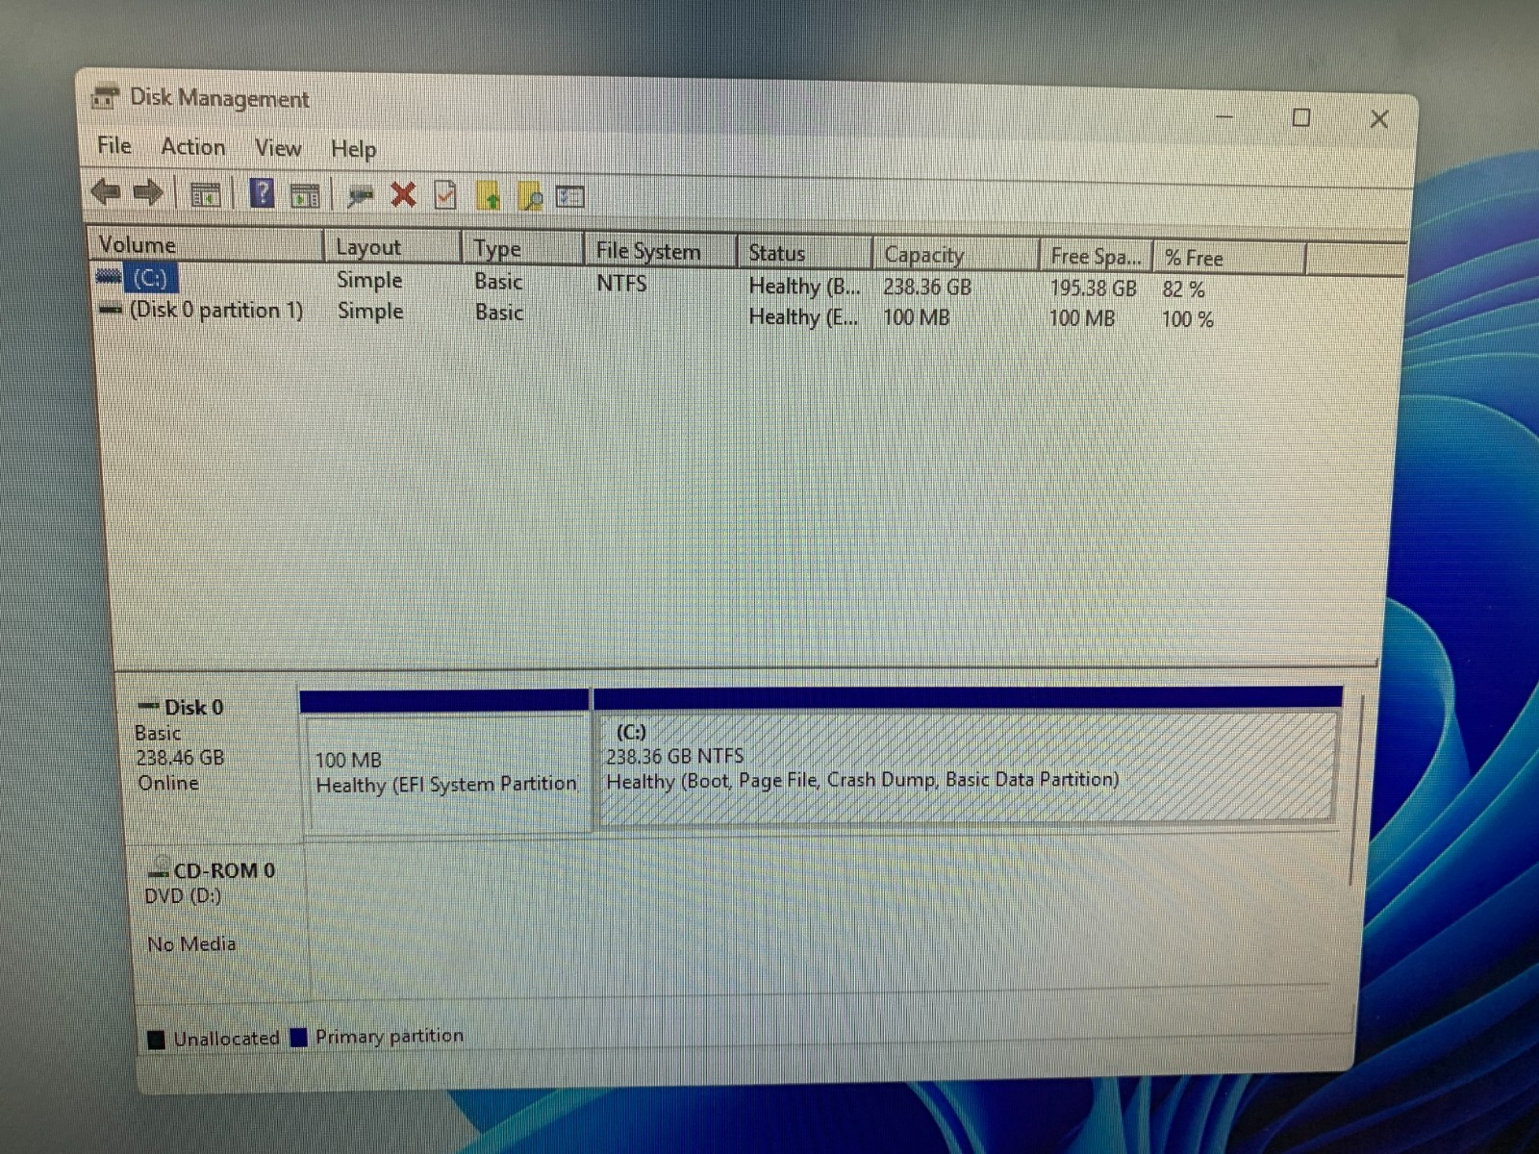Click the red X delete icon
Viewport: 1539px width, 1154px height.
403,195
